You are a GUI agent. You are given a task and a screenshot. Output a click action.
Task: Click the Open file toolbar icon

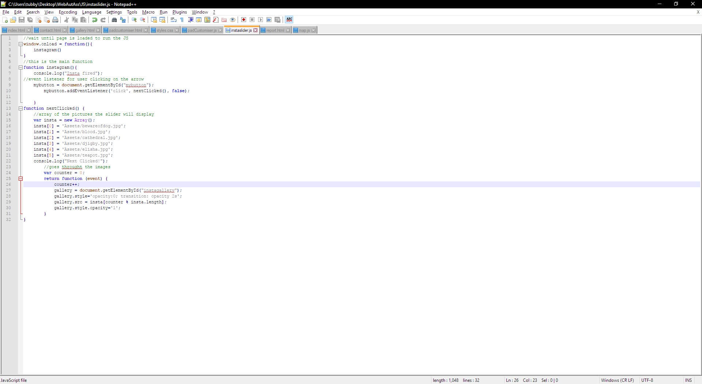pyautogui.click(x=13, y=20)
